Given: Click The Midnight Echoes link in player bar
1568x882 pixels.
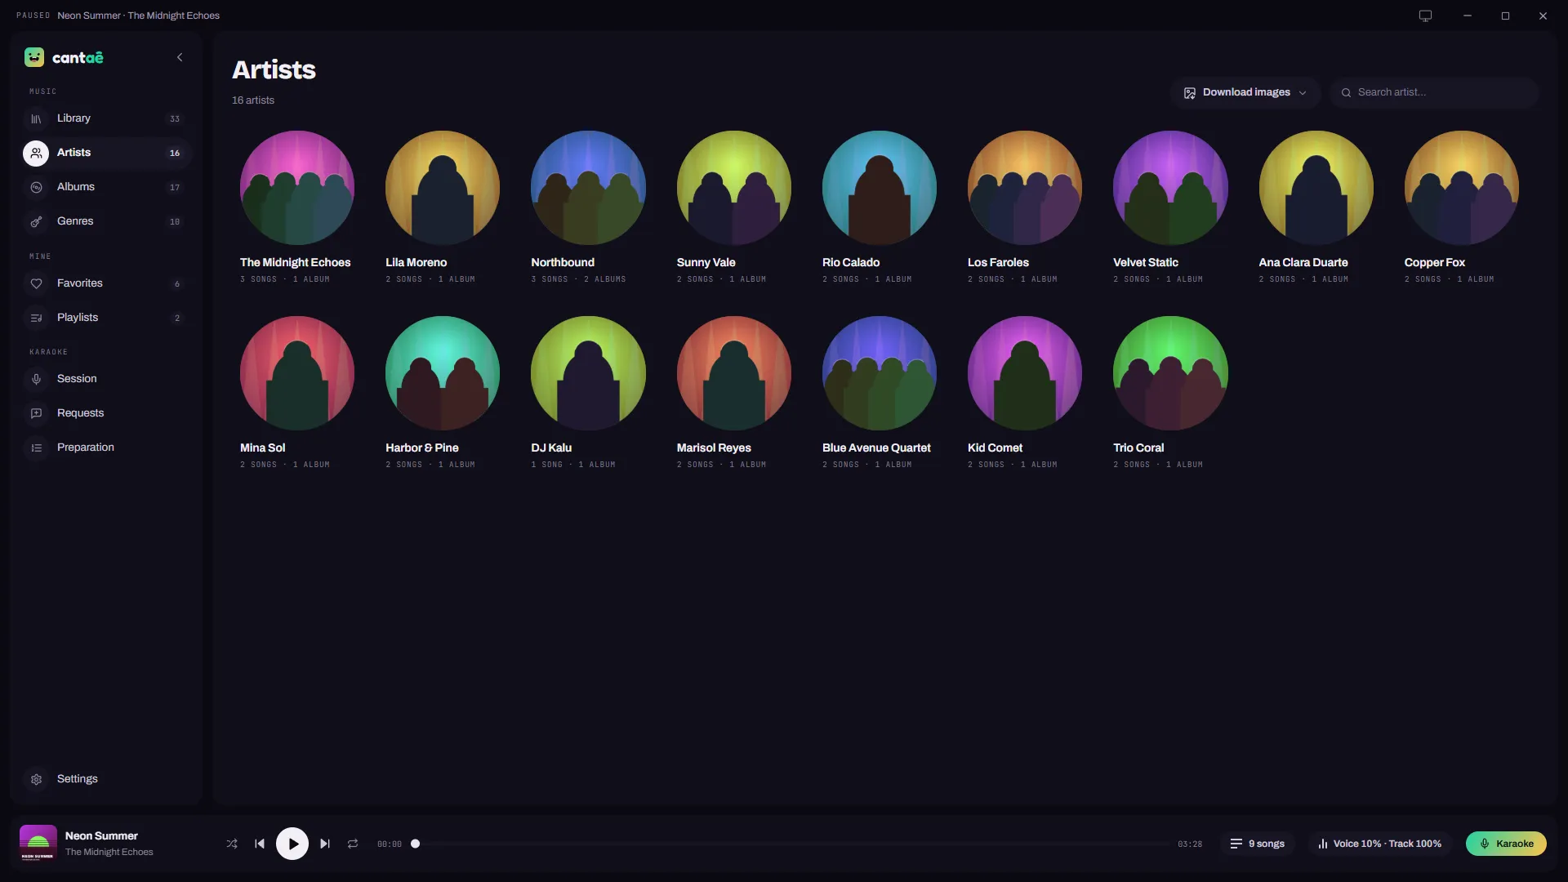Looking at the screenshot, I should tap(109, 852).
